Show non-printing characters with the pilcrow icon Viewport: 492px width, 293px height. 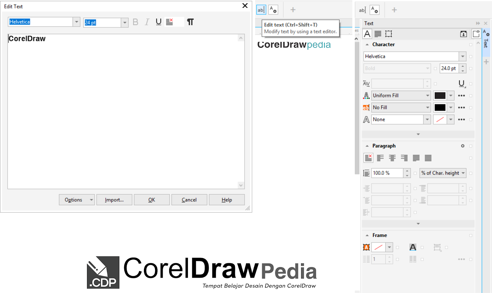(x=190, y=22)
